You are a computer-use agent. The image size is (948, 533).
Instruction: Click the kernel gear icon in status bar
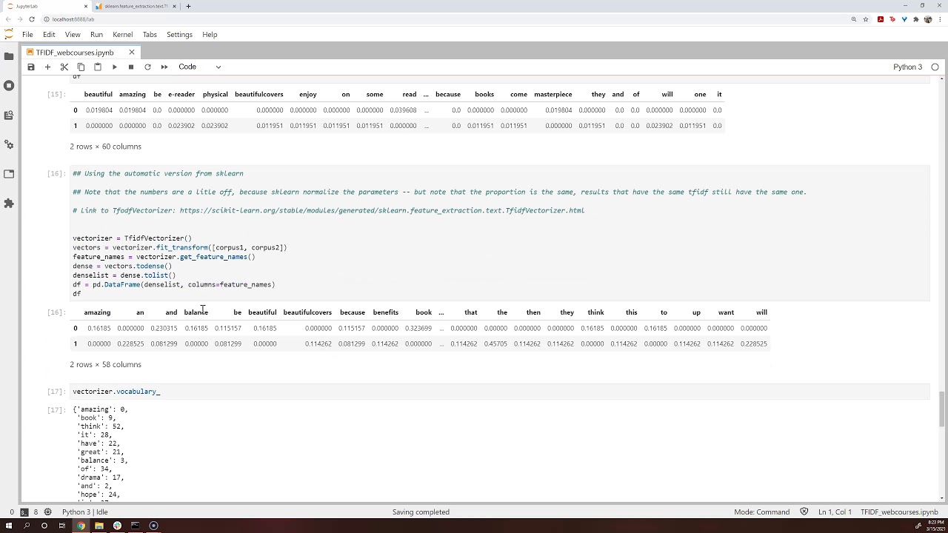48,512
